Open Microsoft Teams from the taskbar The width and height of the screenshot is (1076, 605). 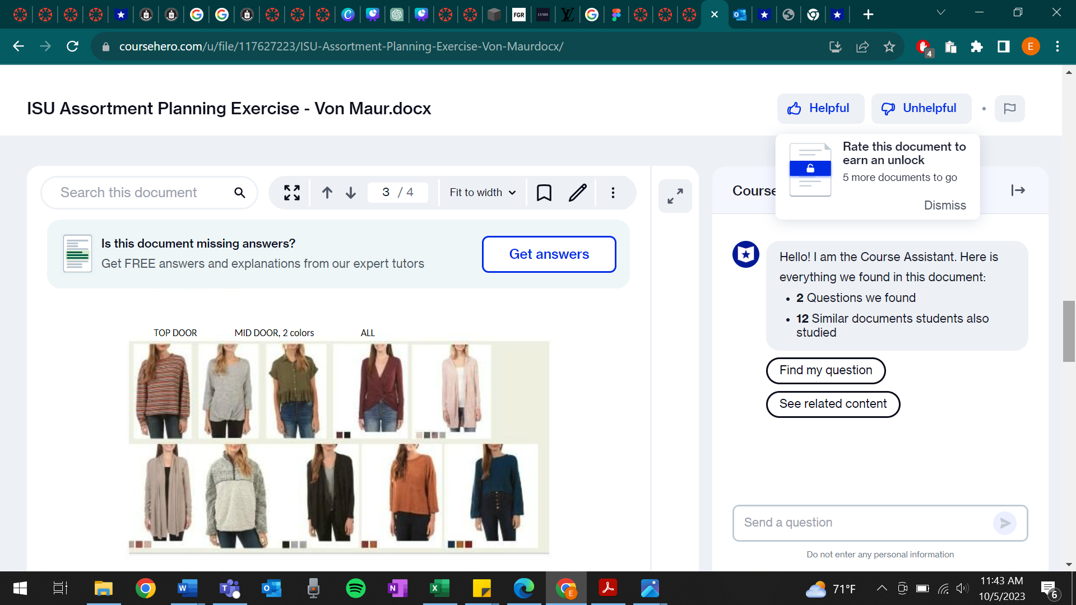pyautogui.click(x=230, y=588)
